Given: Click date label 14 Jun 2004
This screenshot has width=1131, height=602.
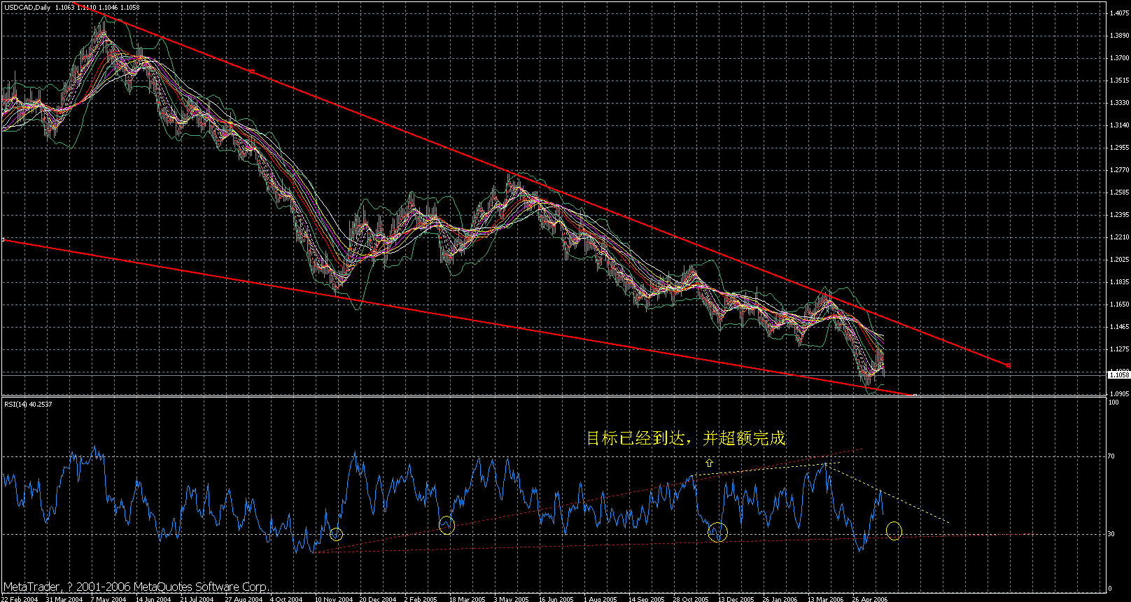Looking at the screenshot, I should pyautogui.click(x=153, y=598).
